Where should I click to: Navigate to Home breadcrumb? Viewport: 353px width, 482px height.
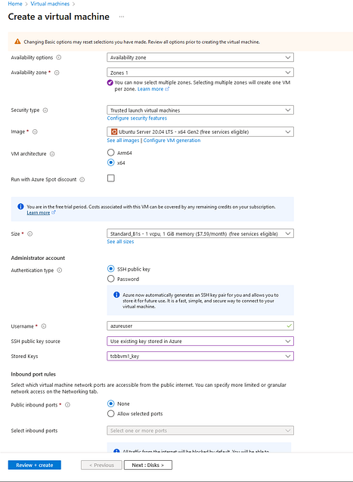[x=15, y=4]
